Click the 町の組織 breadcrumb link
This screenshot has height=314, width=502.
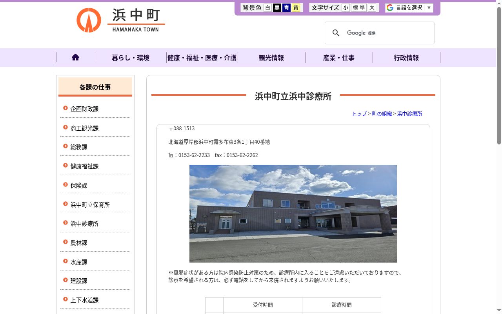tap(382, 114)
